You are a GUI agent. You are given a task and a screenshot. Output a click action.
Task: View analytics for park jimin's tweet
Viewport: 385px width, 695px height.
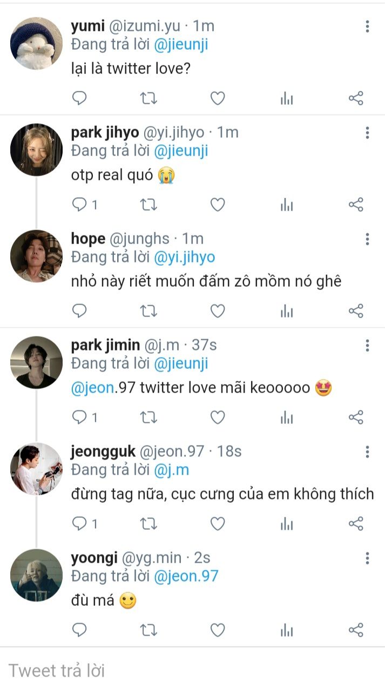(287, 417)
